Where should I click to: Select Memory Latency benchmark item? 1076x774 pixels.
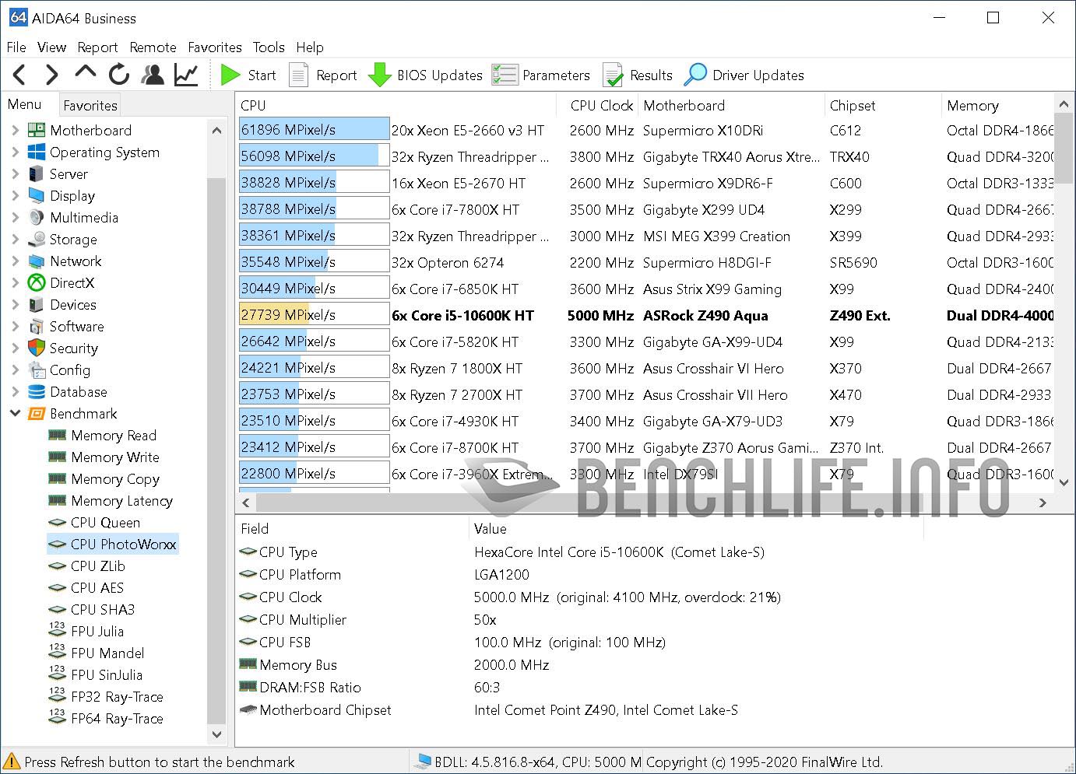click(x=121, y=501)
